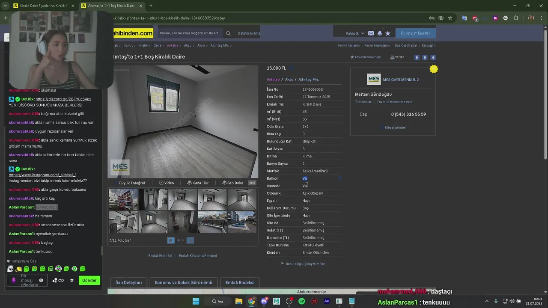Open the Emlak Endeksi link below photos
Viewport: 548px width, 308px height.
tap(160, 256)
